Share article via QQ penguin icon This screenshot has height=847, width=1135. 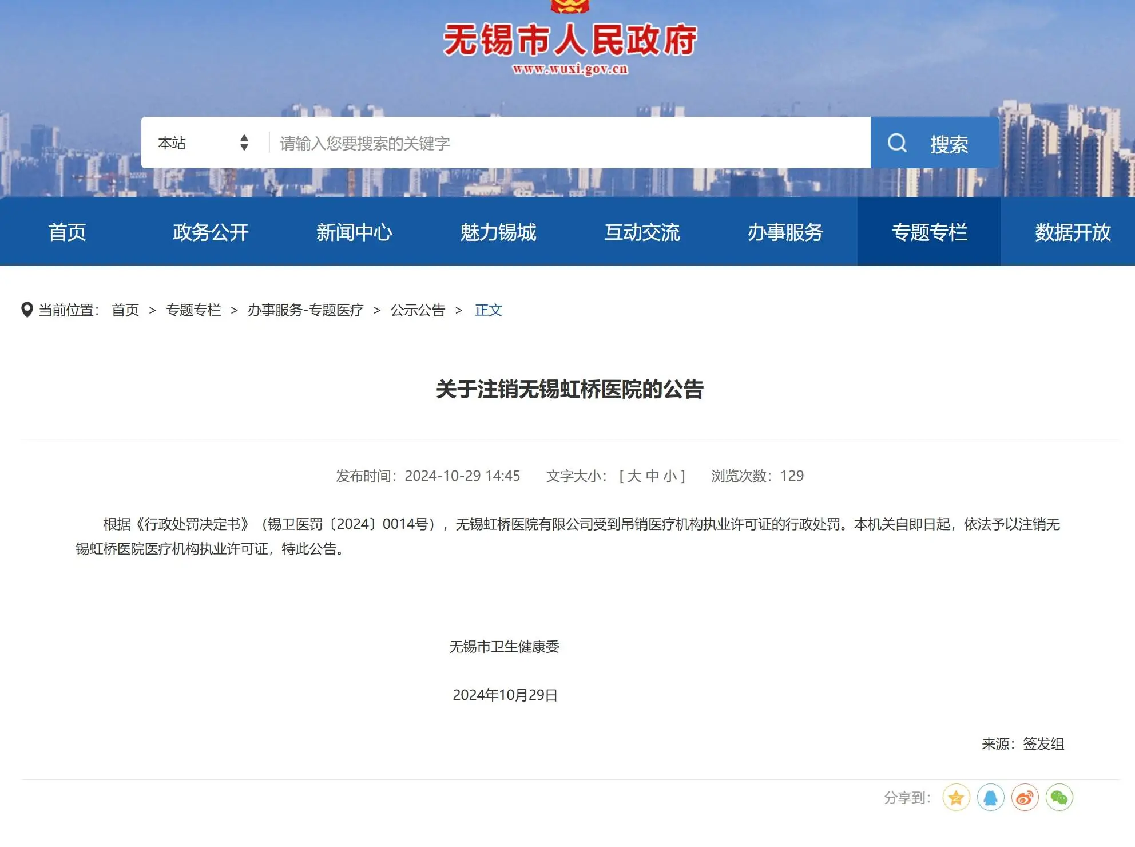click(x=990, y=798)
